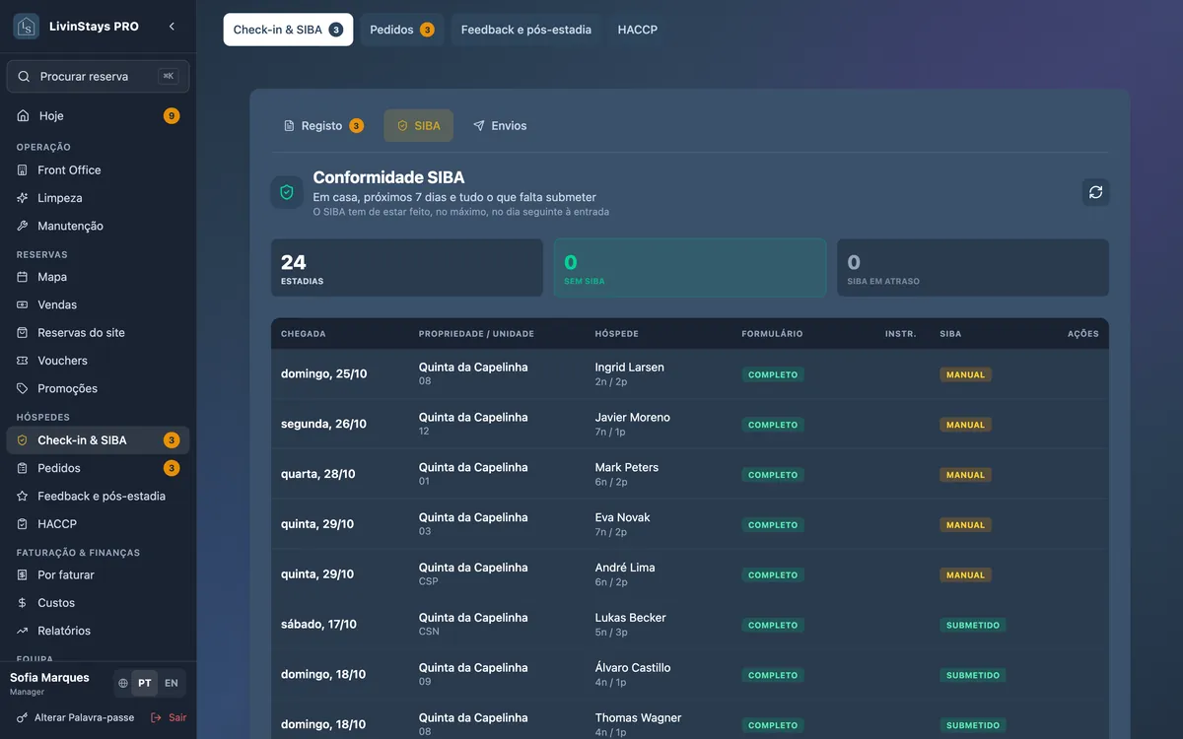
Task: Click Alterar Palavra-passe link
Action: tap(76, 717)
